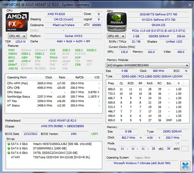Click the DDR3 SDRAM memory type field
The width and height of the screenshot is (194, 173).
coord(172,131)
